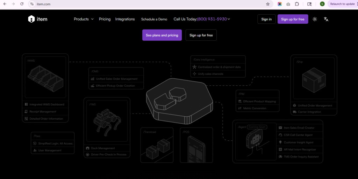358x179 pixels.
Task: Click the /PIM card label
Action: click(241, 94)
